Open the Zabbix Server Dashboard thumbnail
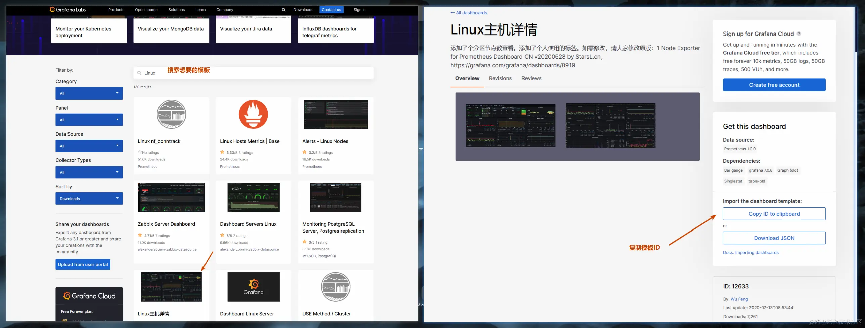865x328 pixels. (171, 197)
